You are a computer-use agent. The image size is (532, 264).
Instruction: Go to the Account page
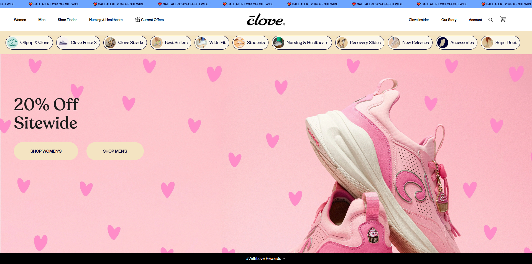[x=475, y=20]
